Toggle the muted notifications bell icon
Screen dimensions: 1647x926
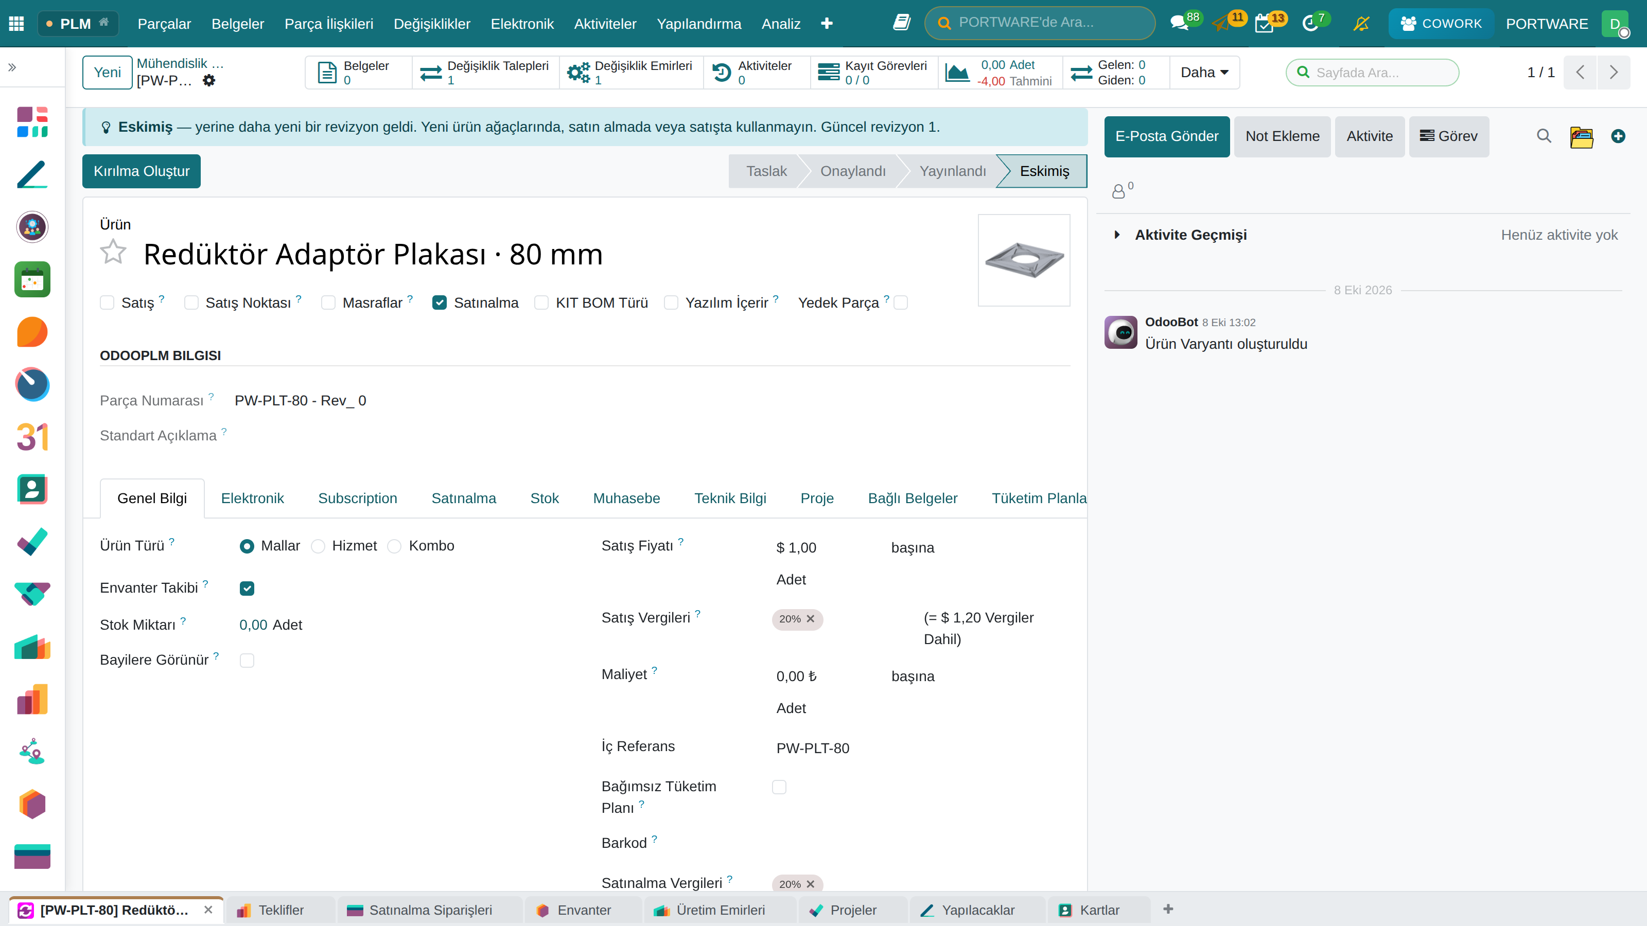point(1361,24)
